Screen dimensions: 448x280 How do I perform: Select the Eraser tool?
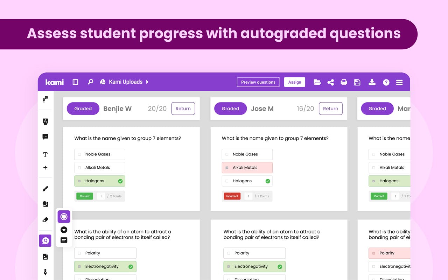(x=45, y=219)
